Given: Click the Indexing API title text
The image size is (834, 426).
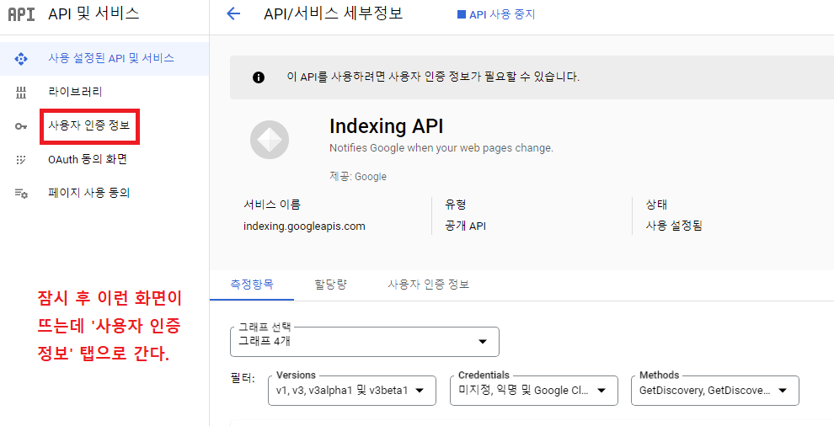Looking at the screenshot, I should pyautogui.click(x=386, y=126).
